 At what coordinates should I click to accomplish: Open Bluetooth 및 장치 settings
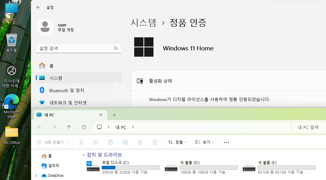click(79, 90)
